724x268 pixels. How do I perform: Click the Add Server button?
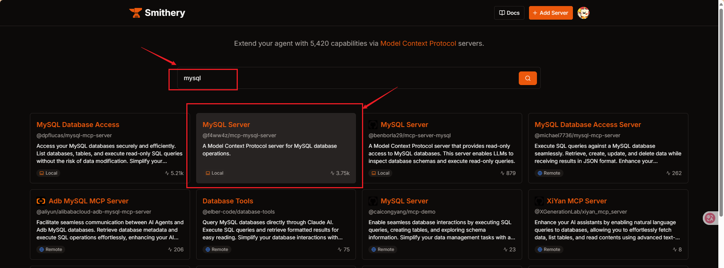click(x=551, y=13)
